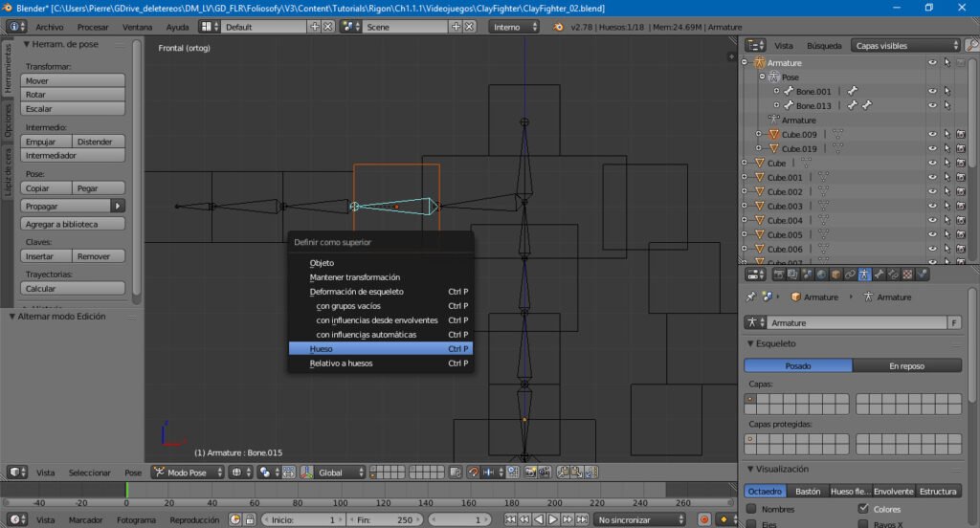Screen dimensions: 980x528
Task: Click the lock camera and layers icon
Action: pos(456,473)
